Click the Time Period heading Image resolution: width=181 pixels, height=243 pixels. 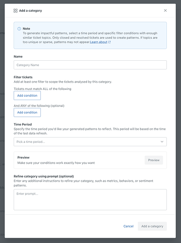point(23,124)
